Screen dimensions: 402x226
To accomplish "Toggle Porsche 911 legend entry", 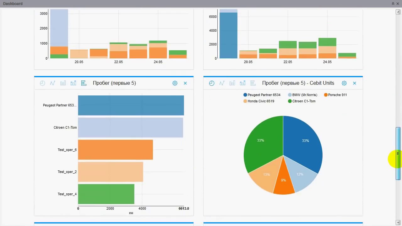I will 335,95.
